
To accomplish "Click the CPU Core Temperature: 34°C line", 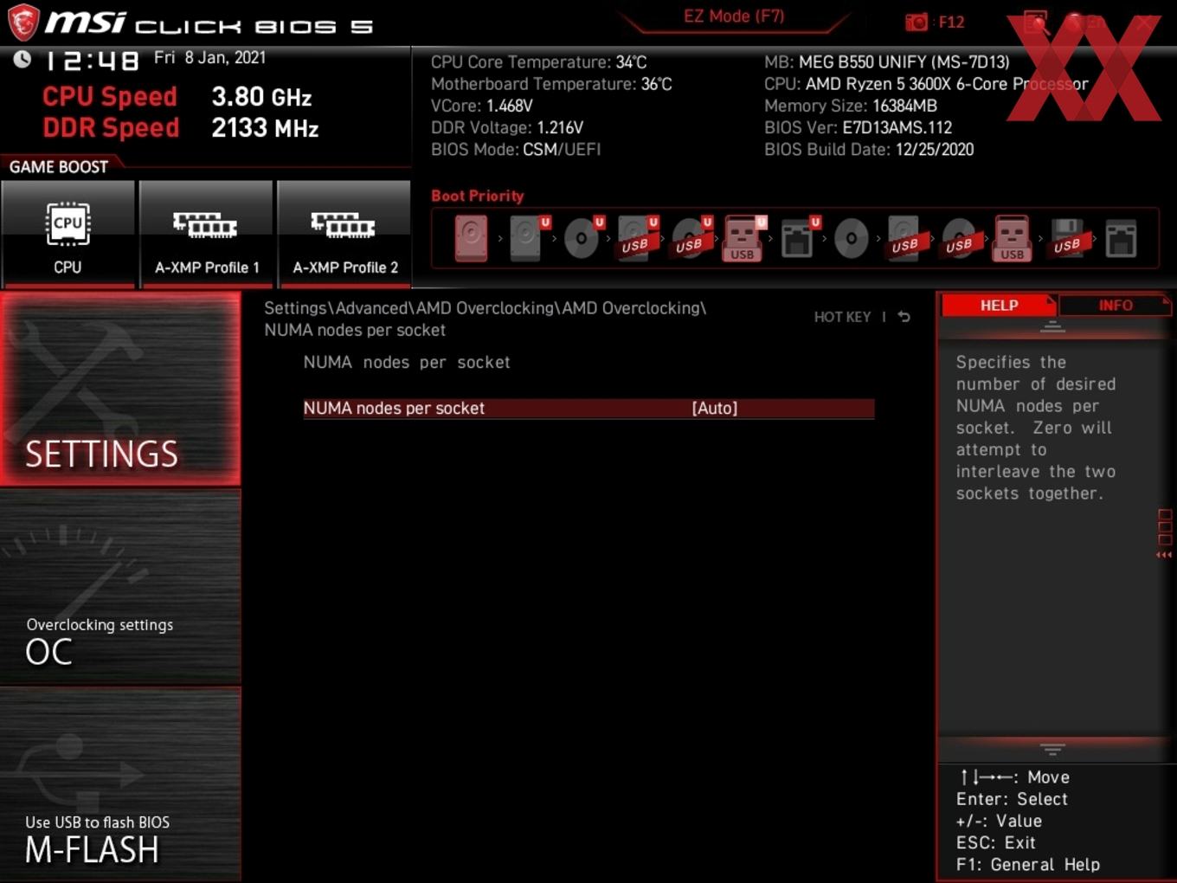I will pos(538,62).
